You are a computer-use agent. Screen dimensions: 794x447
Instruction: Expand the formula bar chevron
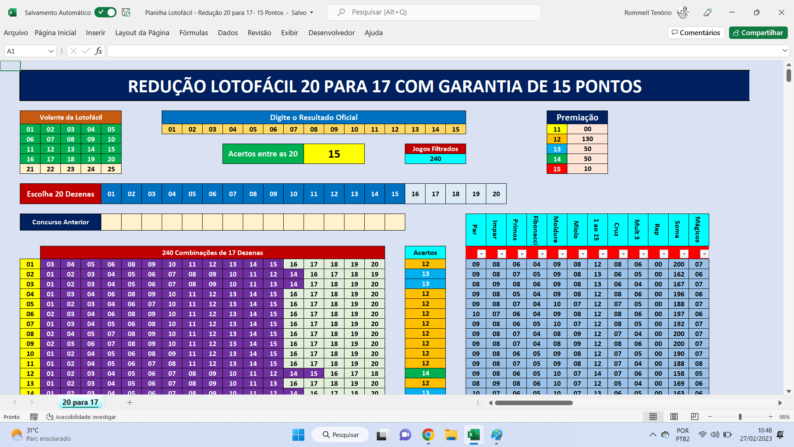(785, 51)
